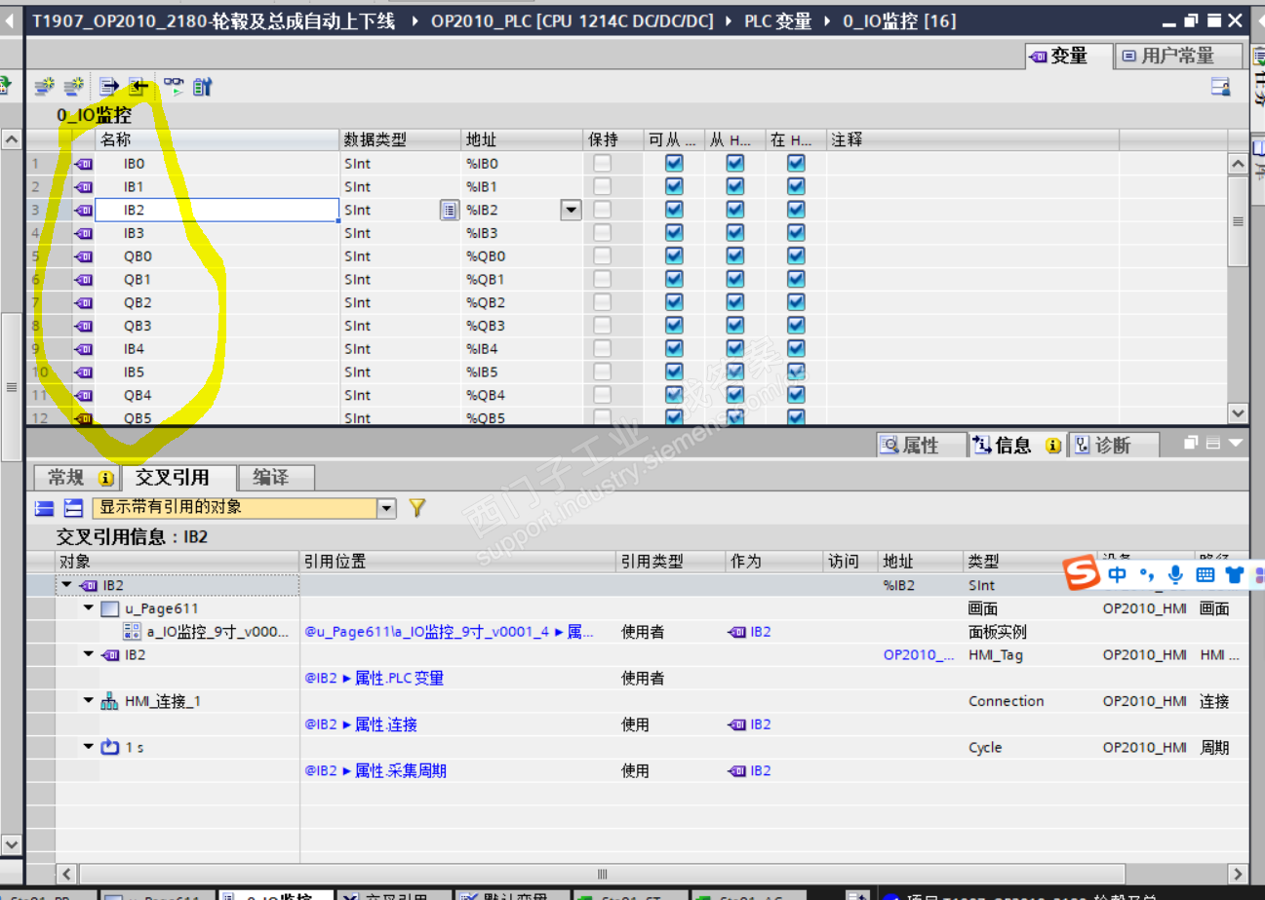Sort the tag table by 名称 column header
Image resolution: width=1265 pixels, height=900 pixels.
[217, 139]
